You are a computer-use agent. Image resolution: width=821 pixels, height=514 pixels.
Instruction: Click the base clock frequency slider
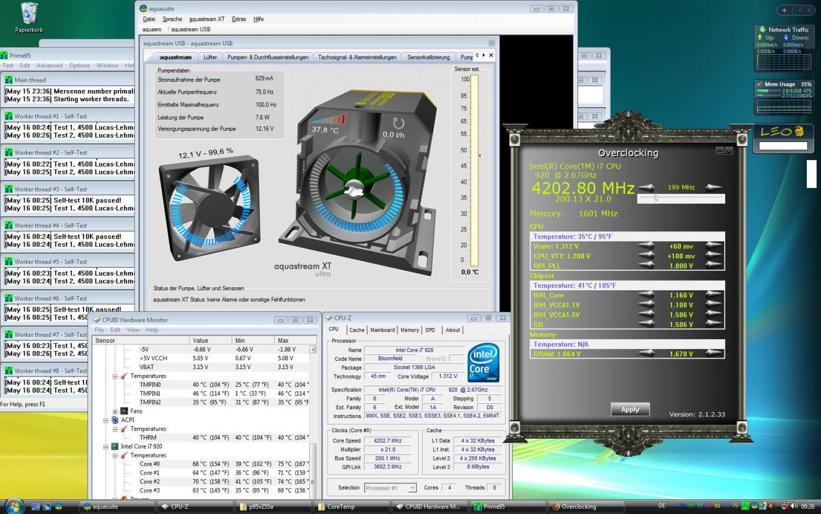(681, 198)
